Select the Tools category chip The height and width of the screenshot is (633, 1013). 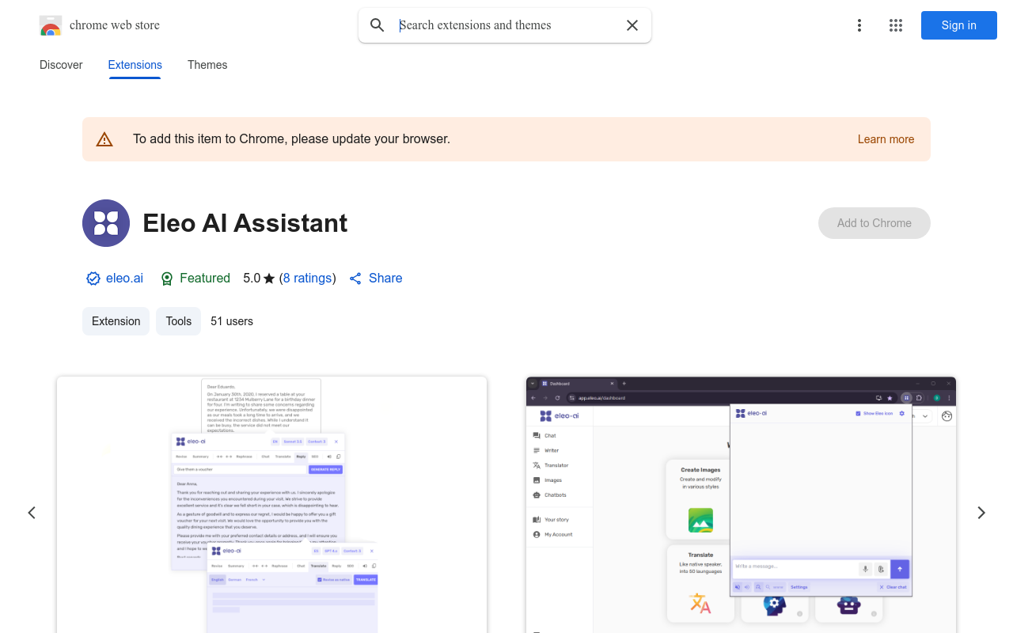coord(178,321)
